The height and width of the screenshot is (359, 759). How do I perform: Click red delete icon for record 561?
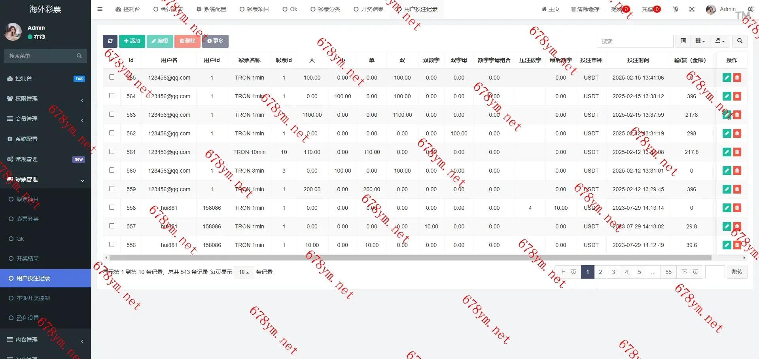click(737, 152)
